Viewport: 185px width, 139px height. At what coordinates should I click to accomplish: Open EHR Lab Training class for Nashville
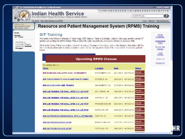click(x=66, y=98)
